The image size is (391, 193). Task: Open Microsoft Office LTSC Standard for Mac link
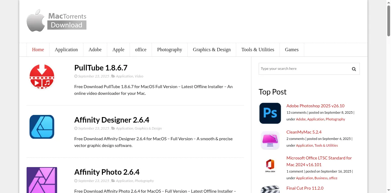click(319, 161)
